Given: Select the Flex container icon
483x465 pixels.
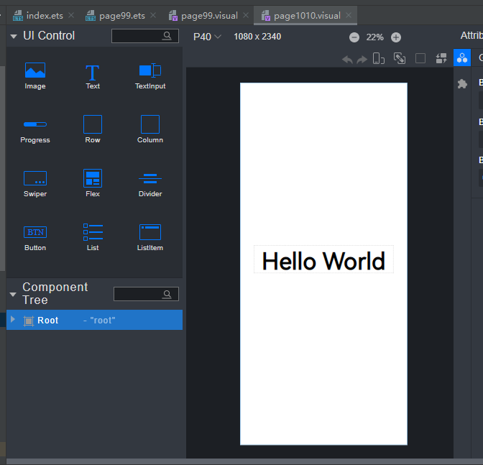Looking at the screenshot, I should coord(93,178).
